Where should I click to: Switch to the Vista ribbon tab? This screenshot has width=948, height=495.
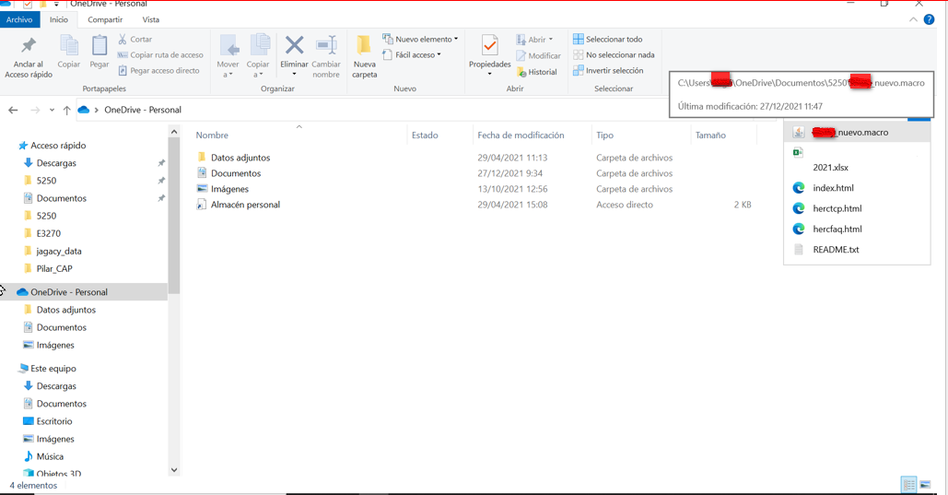coord(150,19)
